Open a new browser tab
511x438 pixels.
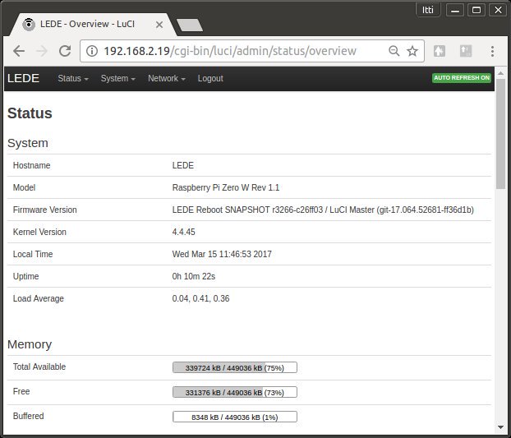point(189,25)
